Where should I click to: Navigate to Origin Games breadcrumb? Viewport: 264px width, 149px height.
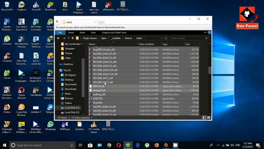point(90,38)
